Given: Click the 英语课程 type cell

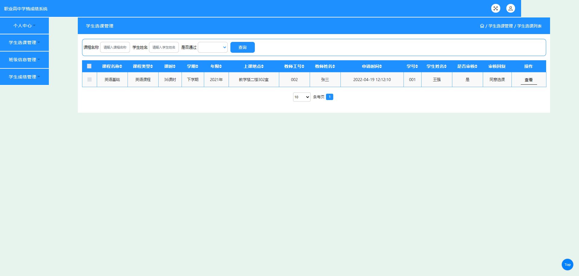Looking at the screenshot, I should tap(143, 80).
